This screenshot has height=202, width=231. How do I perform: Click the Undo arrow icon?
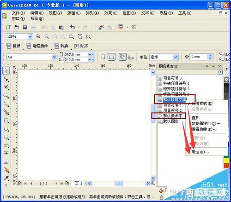pos(72,27)
